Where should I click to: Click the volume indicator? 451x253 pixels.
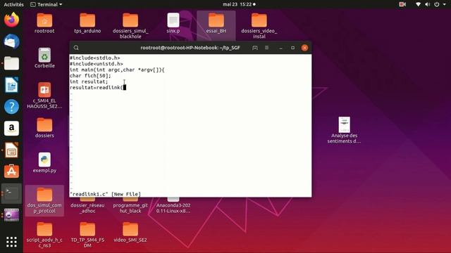[x=428, y=4]
